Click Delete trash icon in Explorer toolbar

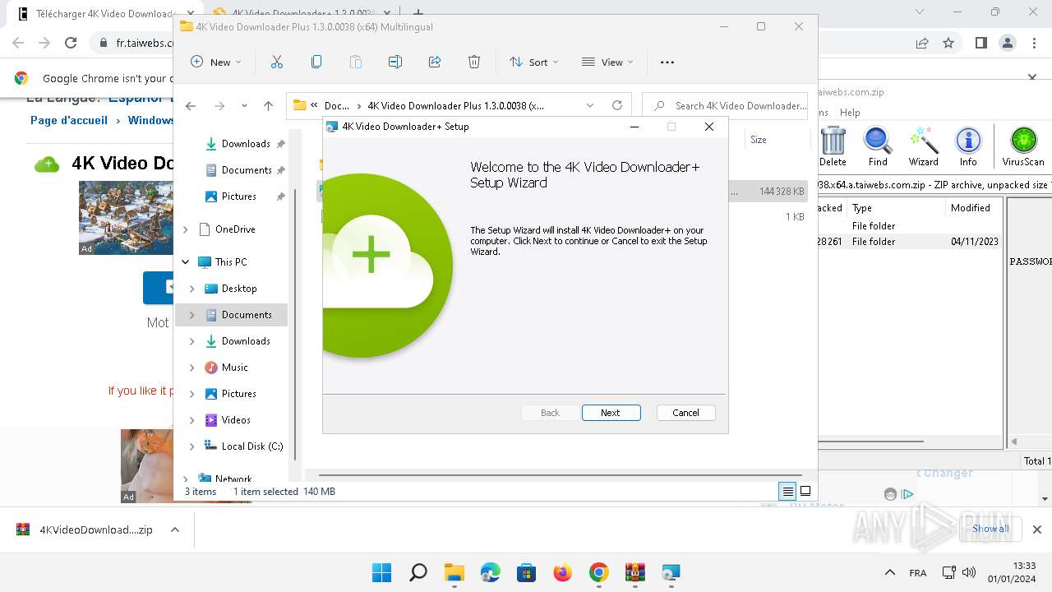474,62
